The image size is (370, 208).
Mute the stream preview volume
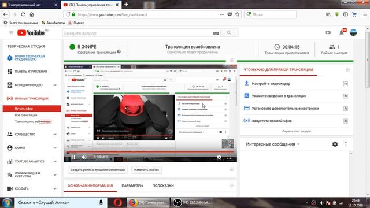coord(84,157)
